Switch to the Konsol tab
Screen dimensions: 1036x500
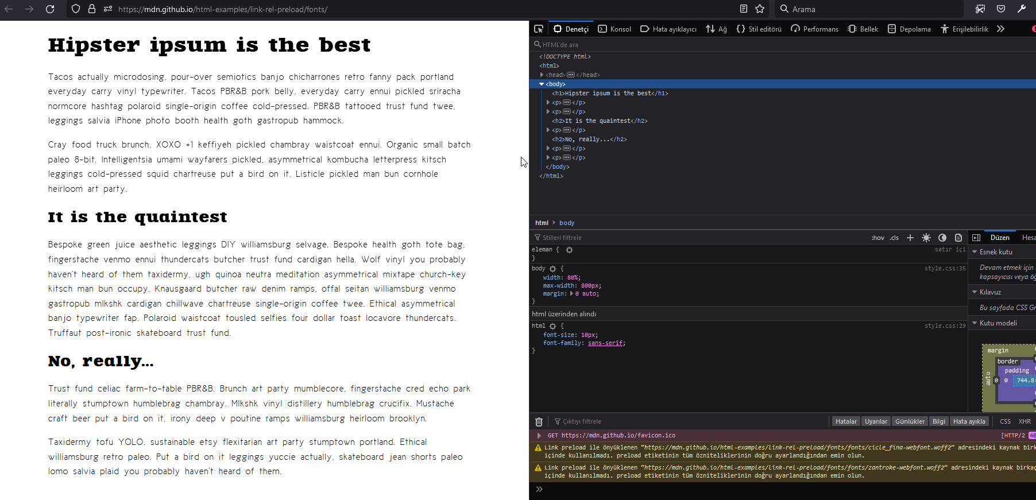pos(614,29)
